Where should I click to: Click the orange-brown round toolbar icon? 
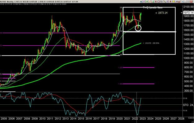coord(179,2)
